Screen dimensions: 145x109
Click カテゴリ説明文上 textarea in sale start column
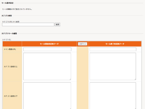(47, 66)
